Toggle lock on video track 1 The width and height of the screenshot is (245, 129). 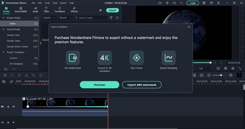[8, 107]
